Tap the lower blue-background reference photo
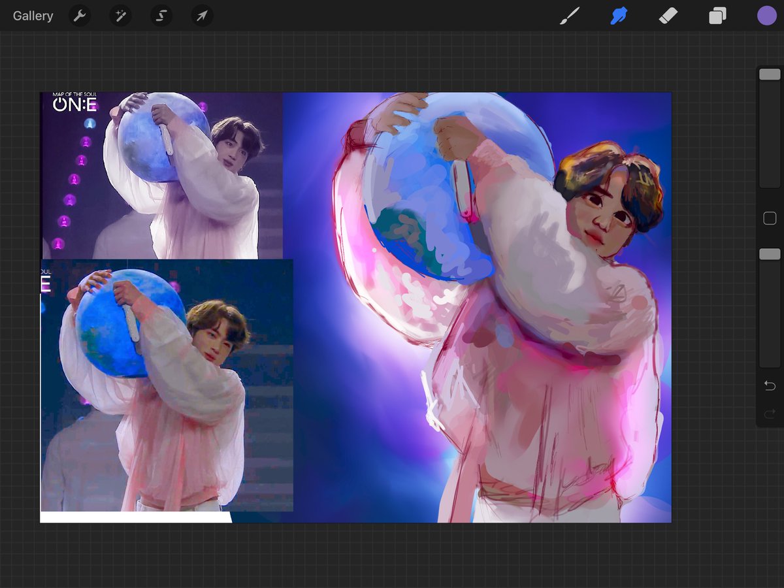Image resolution: width=784 pixels, height=588 pixels. point(167,385)
